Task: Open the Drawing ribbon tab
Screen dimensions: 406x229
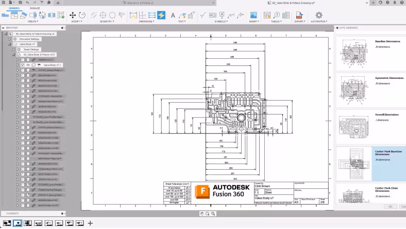Action: pyautogui.click(x=14, y=8)
